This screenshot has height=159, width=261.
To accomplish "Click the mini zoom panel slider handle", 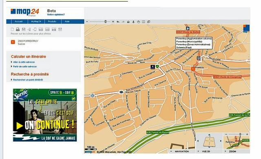I will [240, 134].
